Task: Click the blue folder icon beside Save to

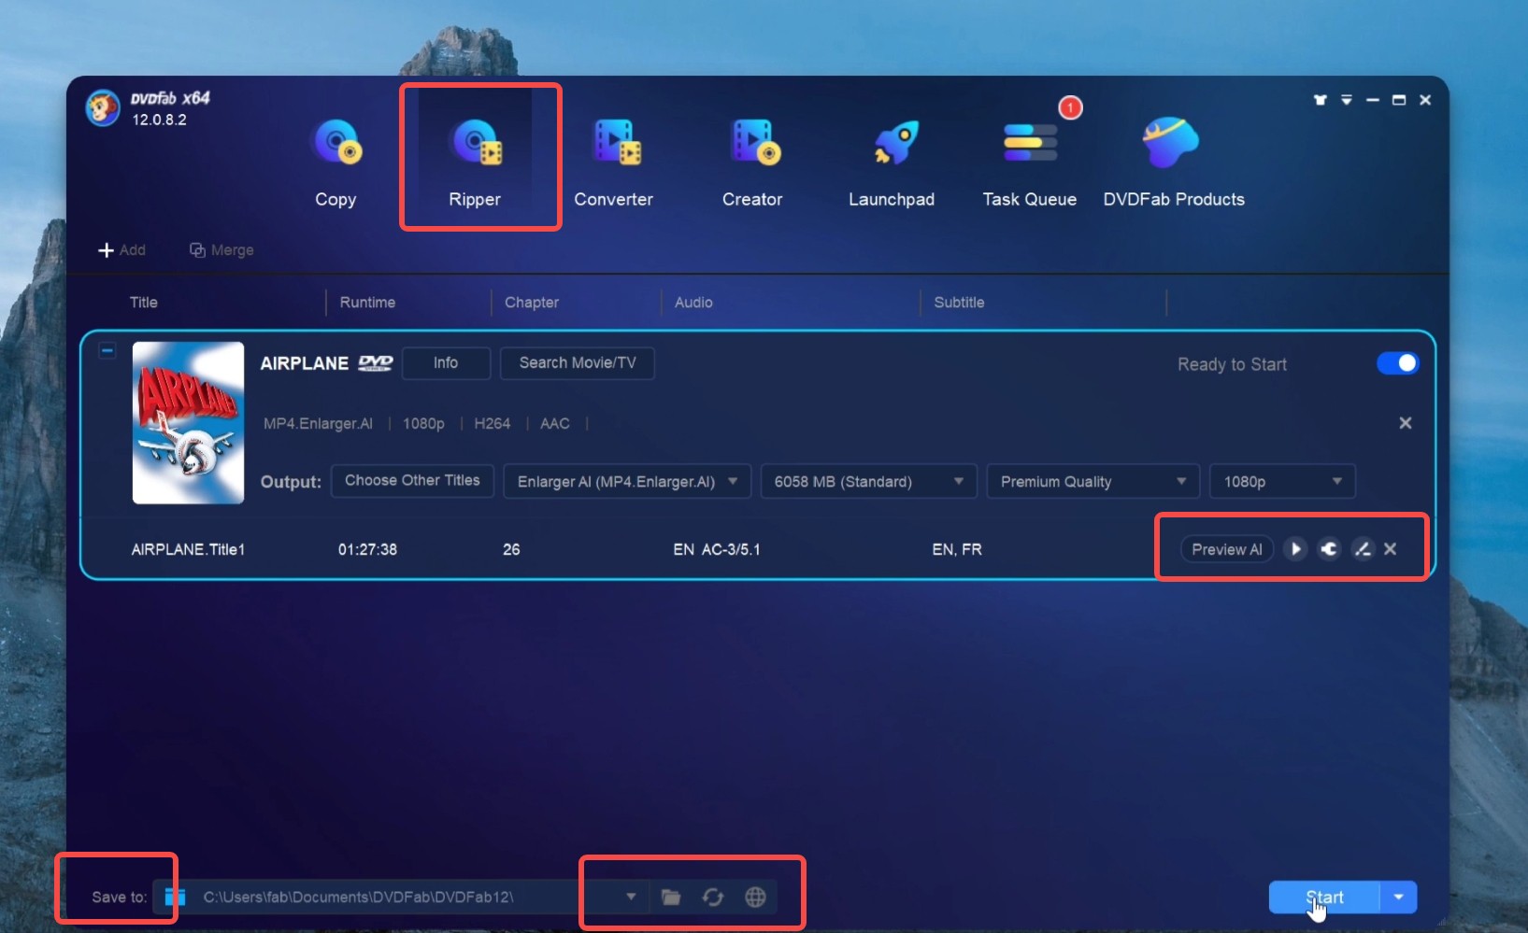Action: (x=175, y=897)
